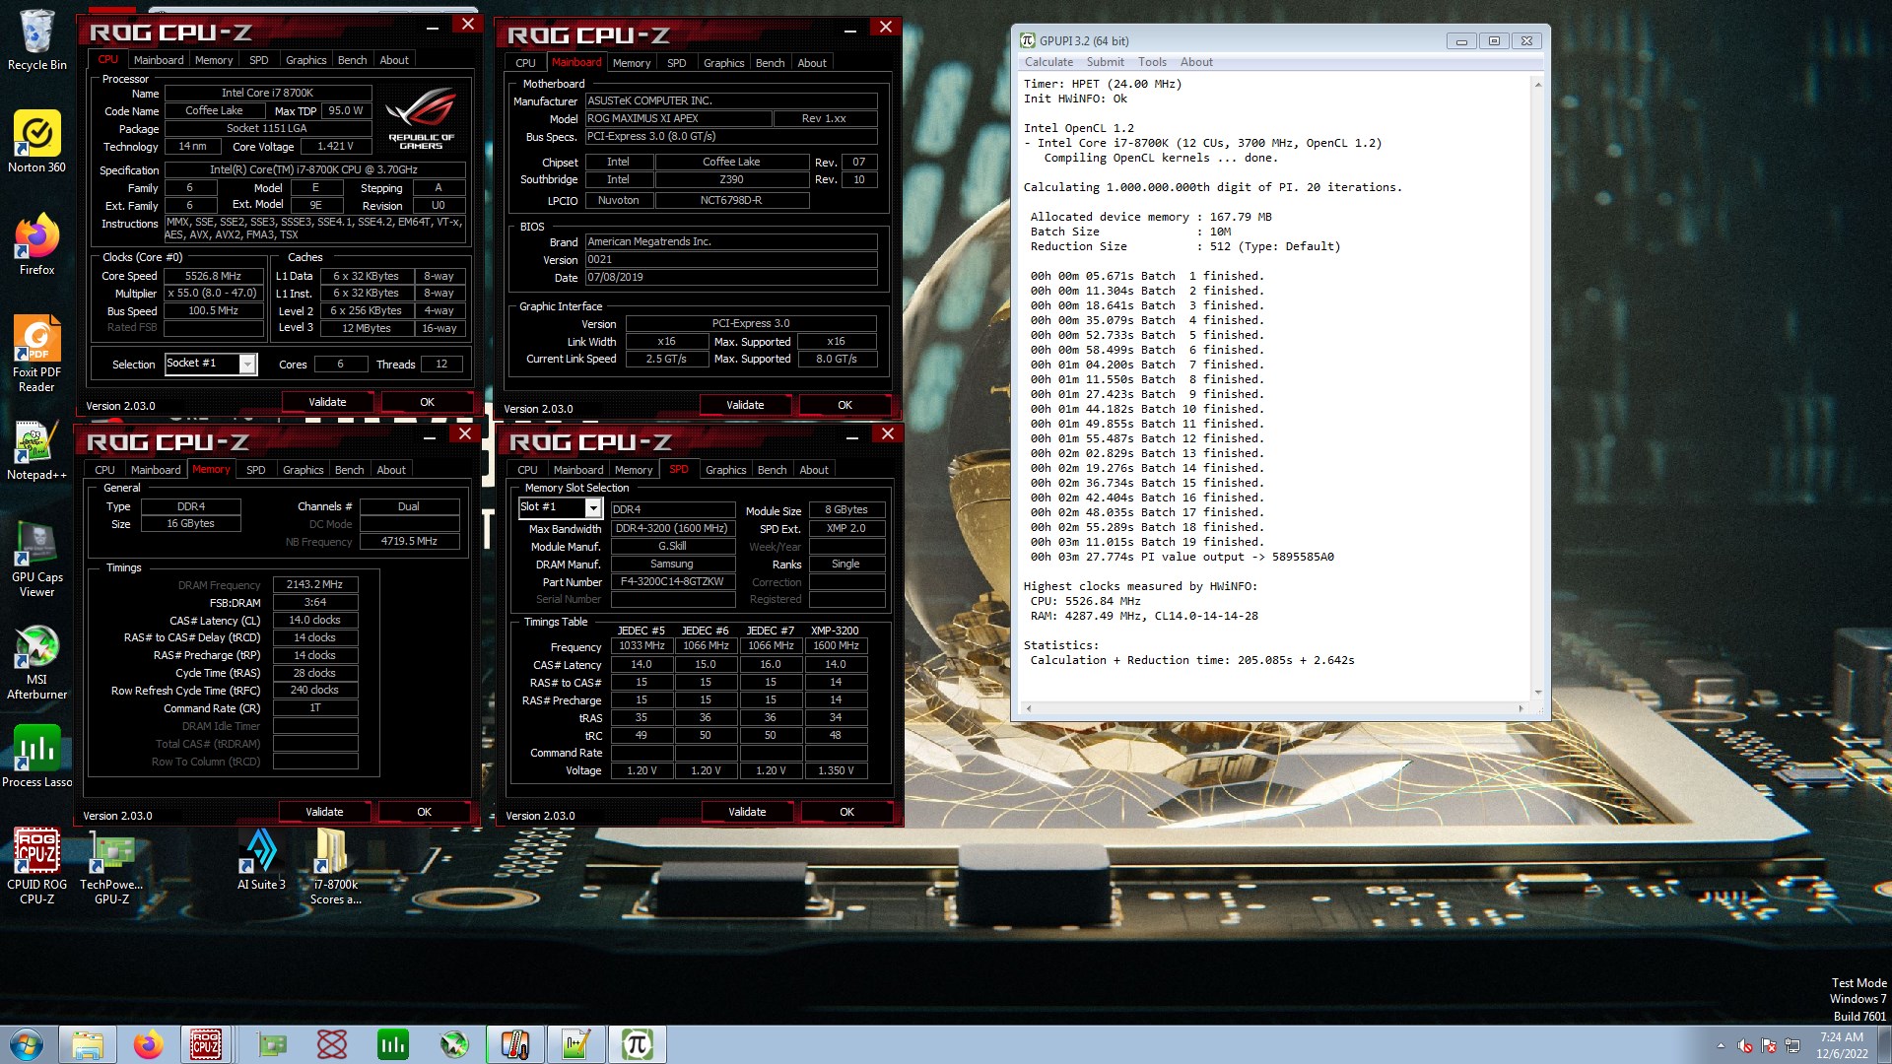Open the i7-8700k Scores desktop folder
The height and width of the screenshot is (1064, 1892).
pos(335,865)
